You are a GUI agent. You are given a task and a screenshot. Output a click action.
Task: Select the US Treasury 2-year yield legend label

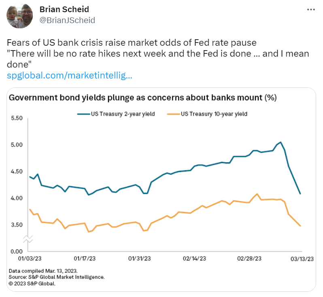click(x=122, y=114)
